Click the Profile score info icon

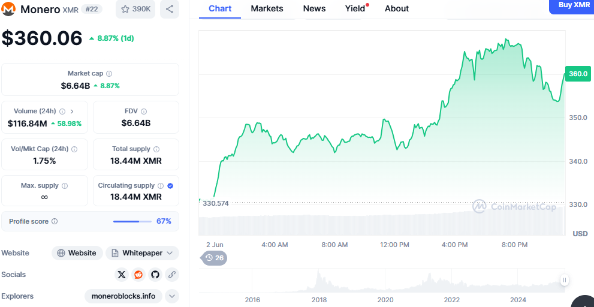coord(55,221)
